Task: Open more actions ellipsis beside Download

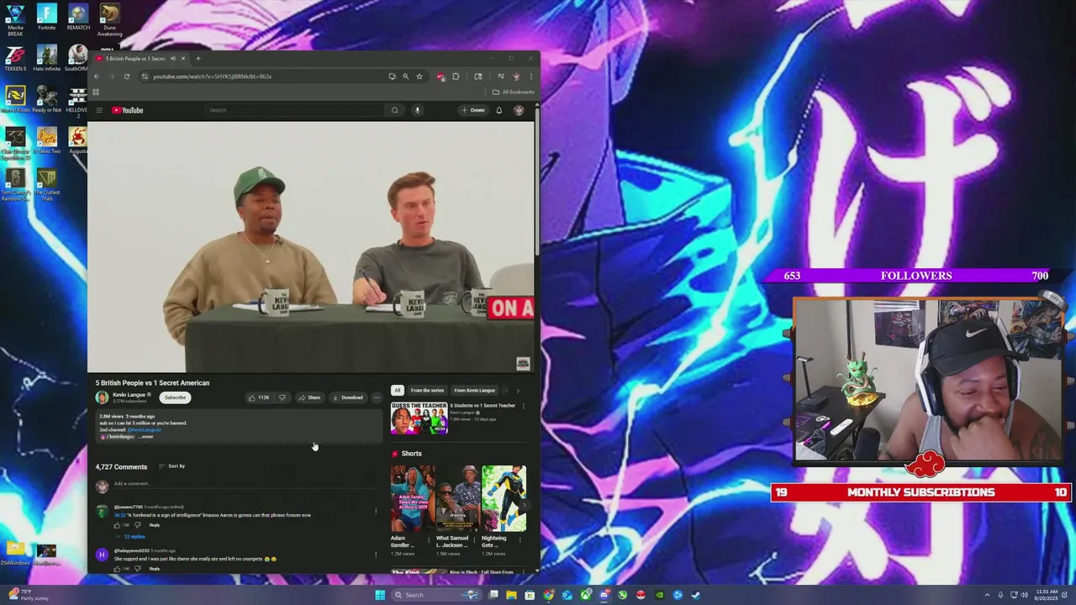Action: tap(377, 397)
